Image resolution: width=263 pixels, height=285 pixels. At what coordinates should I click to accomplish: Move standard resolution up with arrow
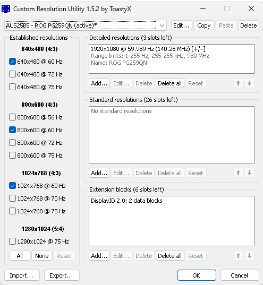tap(238, 173)
